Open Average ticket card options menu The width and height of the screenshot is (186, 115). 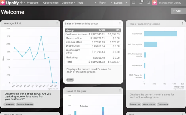[57, 23]
